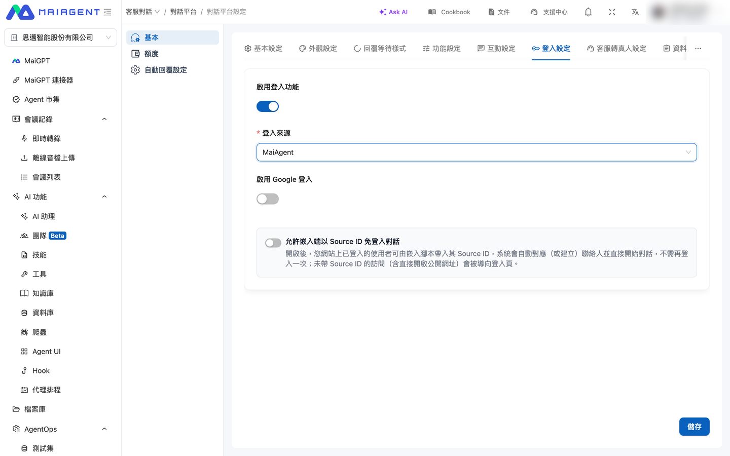Image resolution: width=730 pixels, height=456 pixels.
Task: Toggle fullscreen mode icon
Action: [612, 12]
